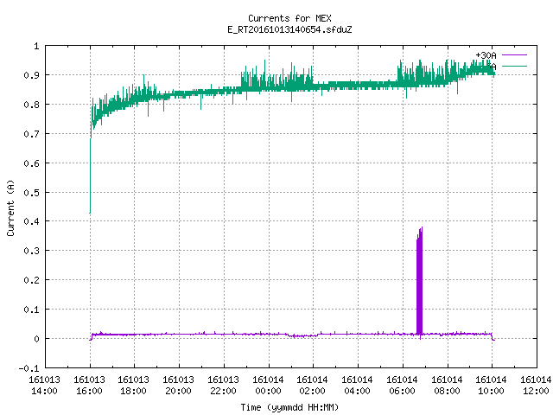Click the y-axis tick label 0.4
This screenshot has width=553, height=415.
(31, 221)
